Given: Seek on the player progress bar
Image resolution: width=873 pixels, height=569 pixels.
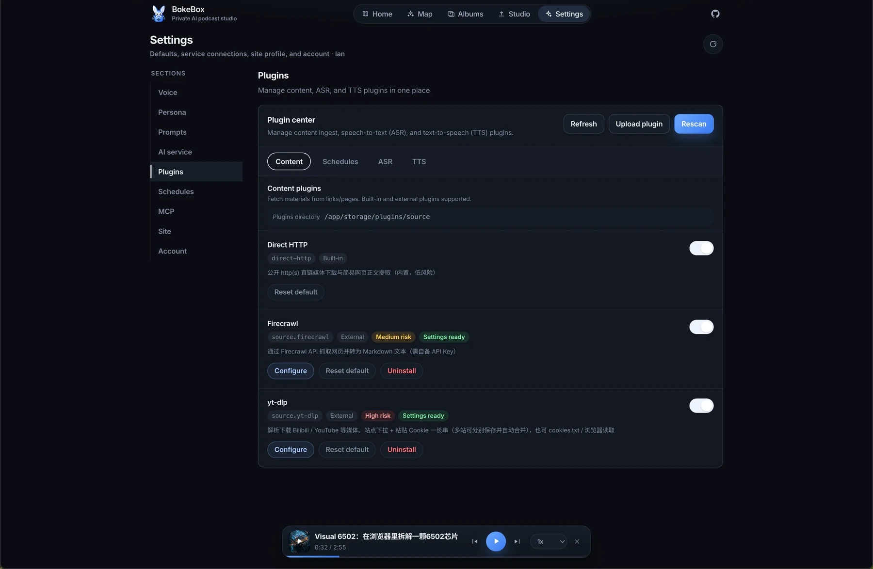Looking at the screenshot, I should click(436, 556).
